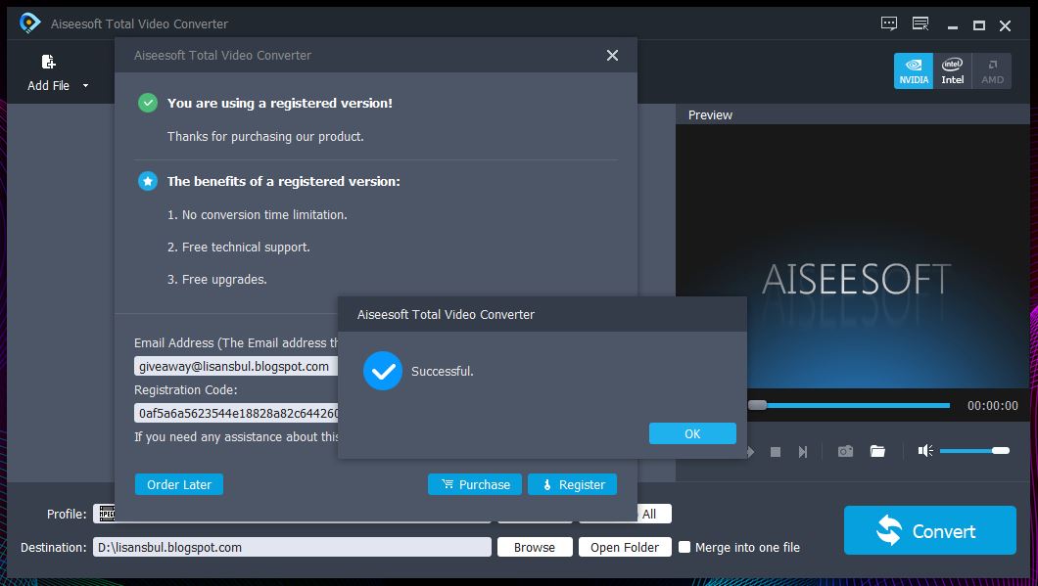Click the stop playback icon

coord(776,451)
